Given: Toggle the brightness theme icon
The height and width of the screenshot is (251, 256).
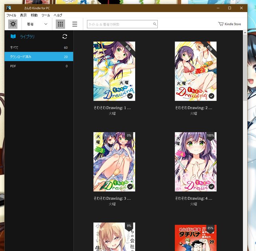Looking at the screenshot, I should pyautogui.click(x=13, y=24).
